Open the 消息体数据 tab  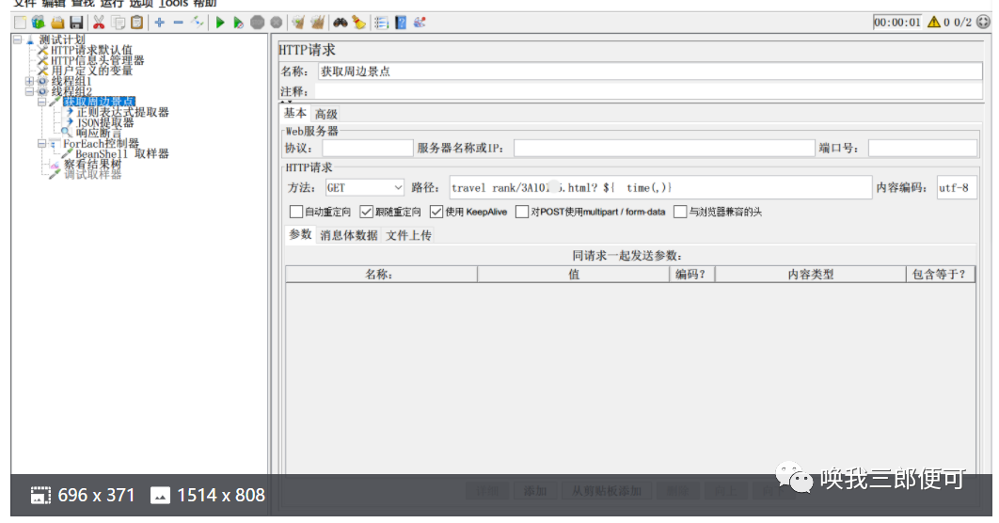click(348, 235)
